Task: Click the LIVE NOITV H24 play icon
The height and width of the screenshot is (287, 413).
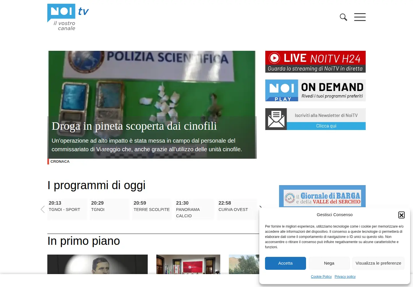Action: pos(274,58)
